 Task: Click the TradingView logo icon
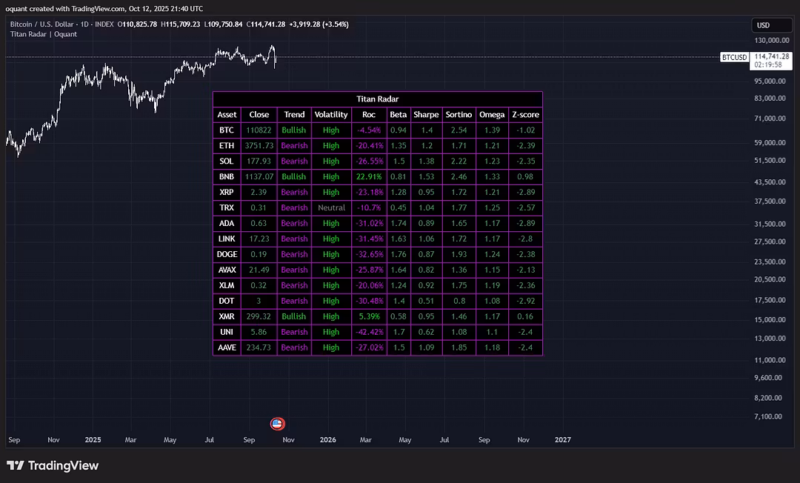14,466
